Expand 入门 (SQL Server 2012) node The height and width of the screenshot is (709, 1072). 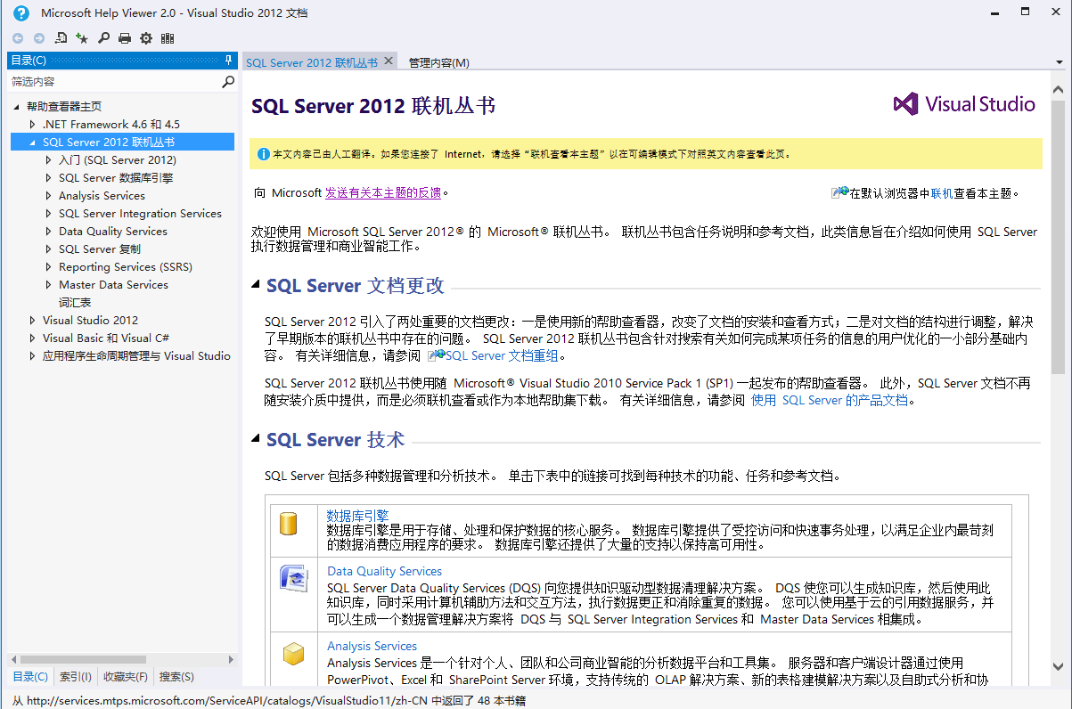(49, 160)
